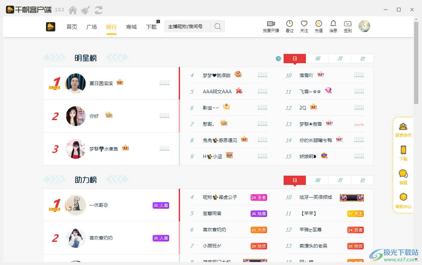Click the home icon in the title bar
This screenshot has height=265, width=422.
73,10
